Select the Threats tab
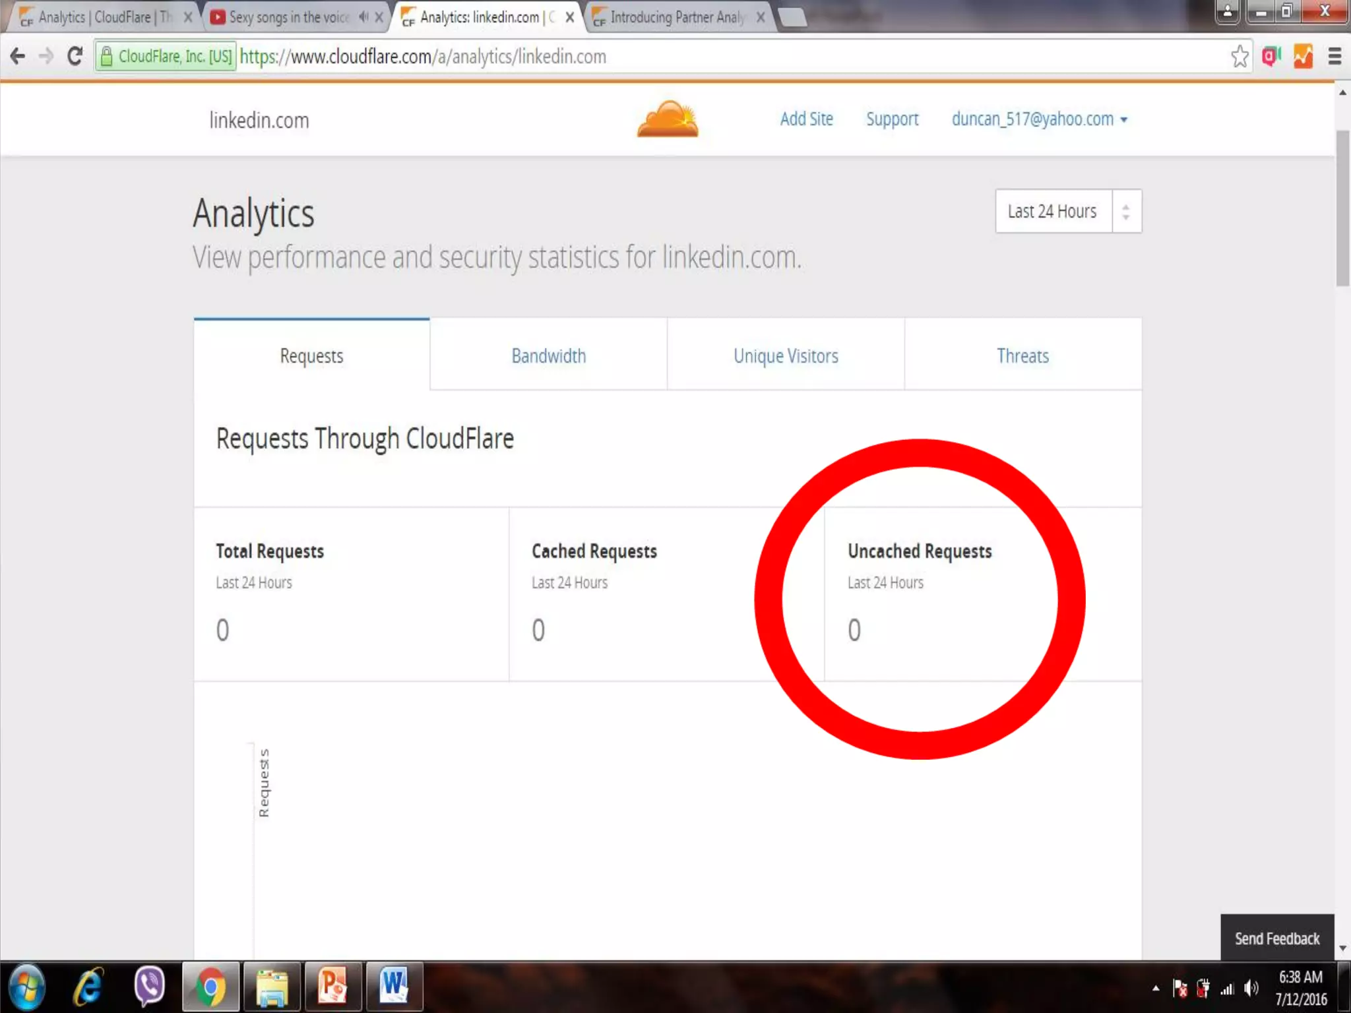 (x=1022, y=356)
